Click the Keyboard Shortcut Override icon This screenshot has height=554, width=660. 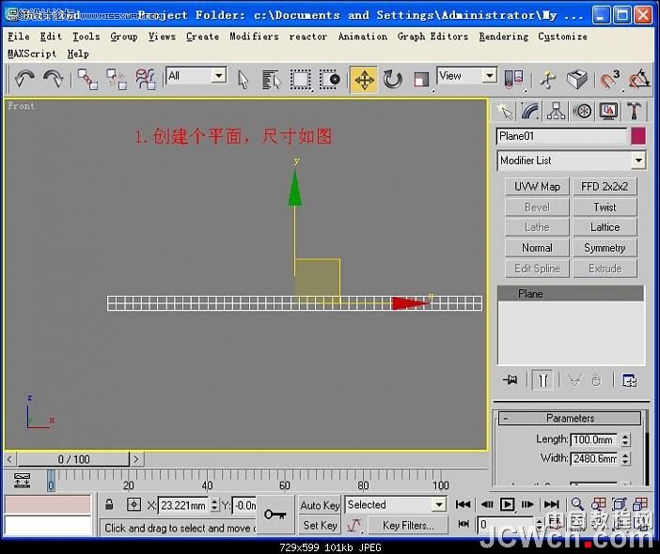576,79
